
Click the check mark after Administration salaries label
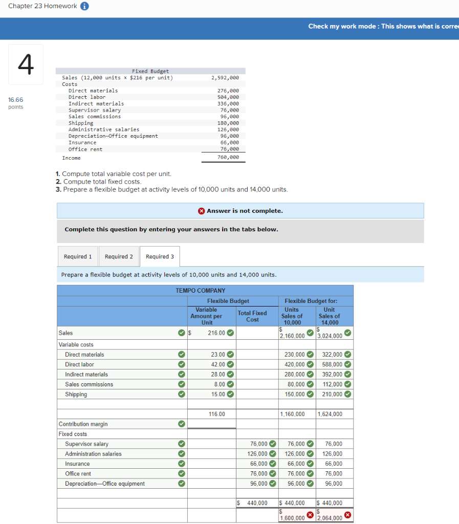point(181,454)
